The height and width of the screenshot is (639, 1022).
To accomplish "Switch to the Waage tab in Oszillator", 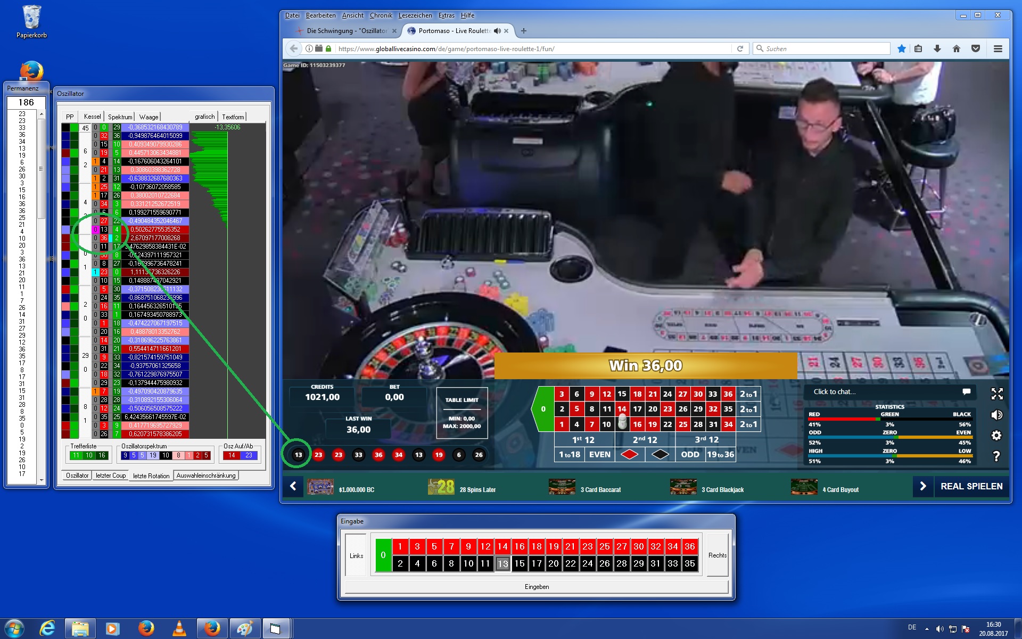I will 149,117.
